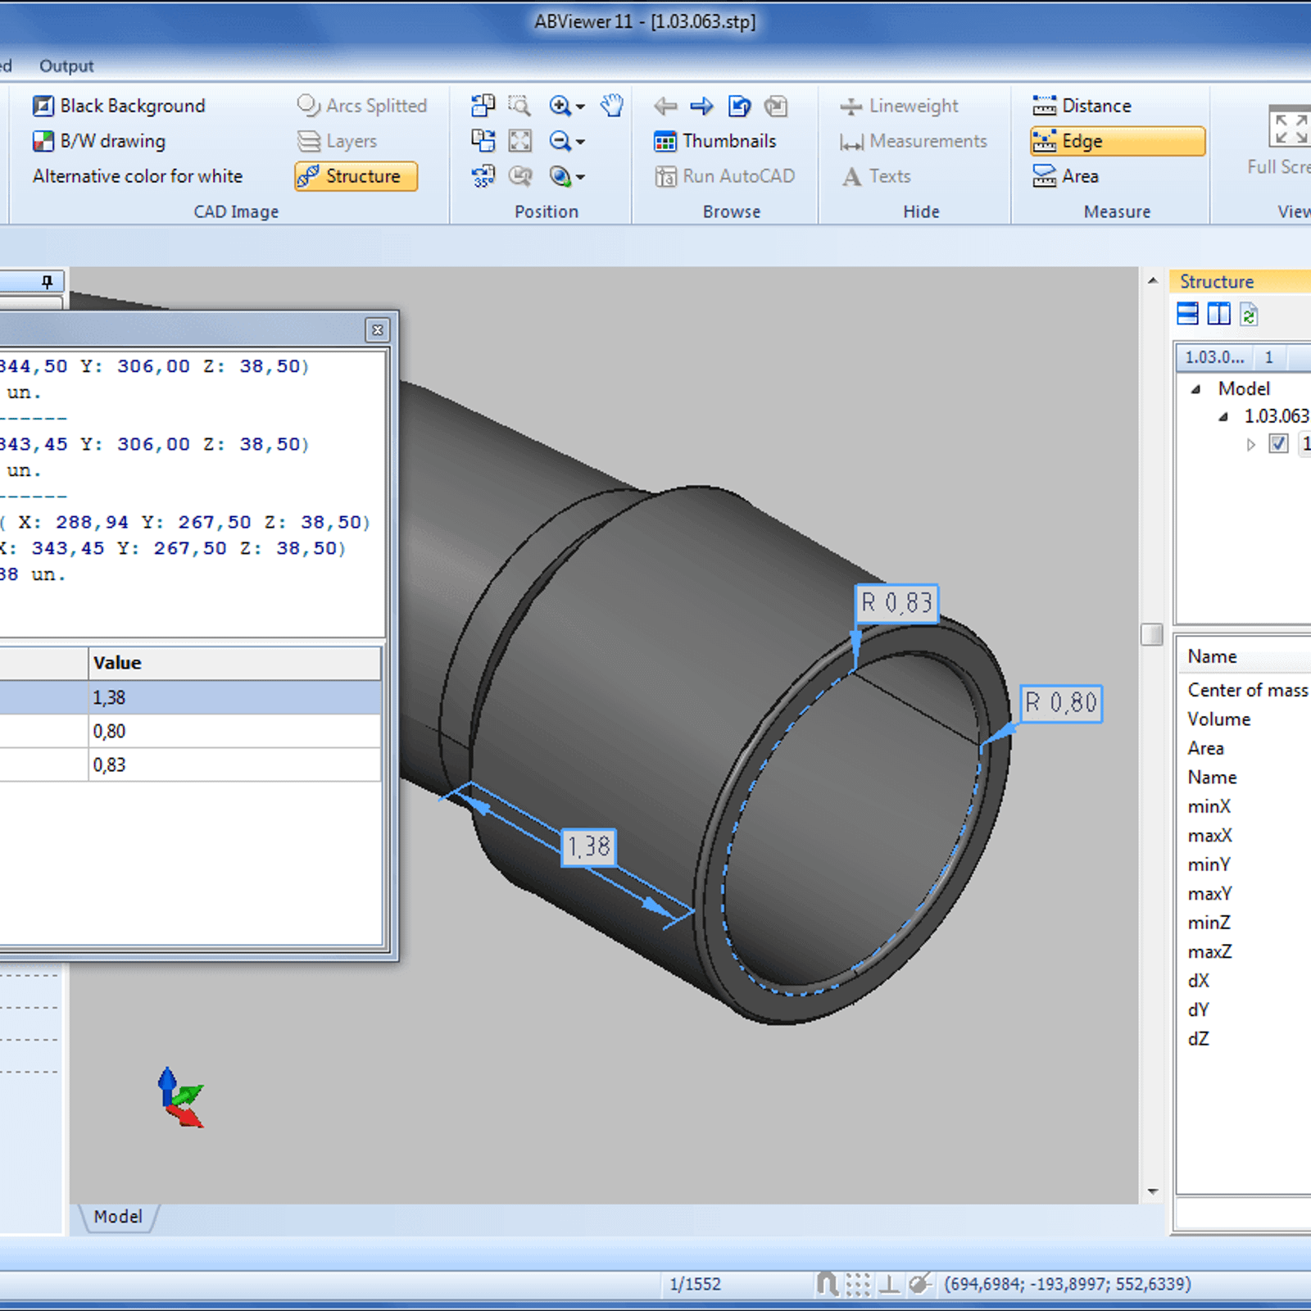Toggle Arcs Splitted option
Viewport: 1311px width, 1311px height.
click(361, 106)
